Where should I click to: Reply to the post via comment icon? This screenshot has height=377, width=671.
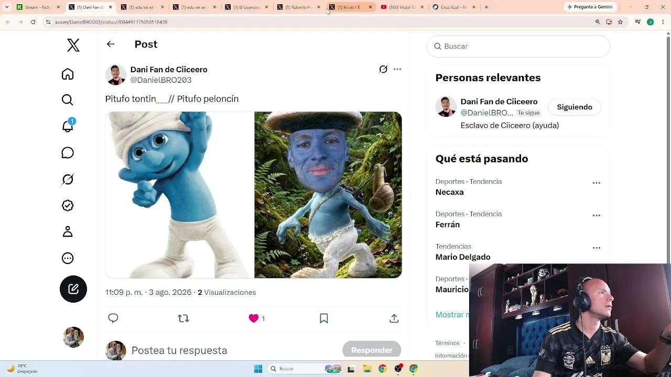[x=113, y=318]
